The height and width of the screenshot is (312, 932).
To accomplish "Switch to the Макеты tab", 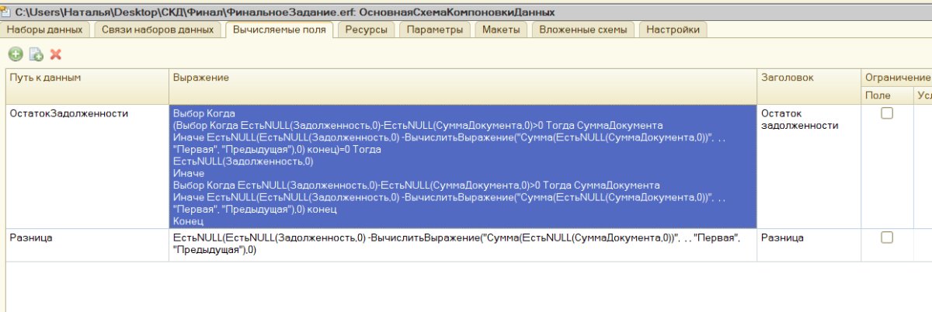I will tap(501, 29).
